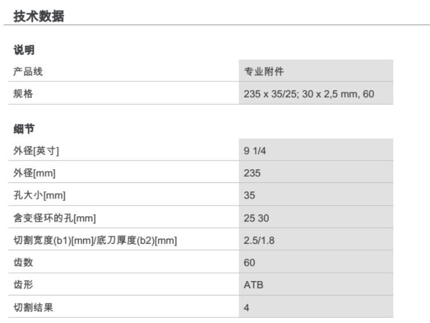Click the 技术数据 heading

(38, 17)
